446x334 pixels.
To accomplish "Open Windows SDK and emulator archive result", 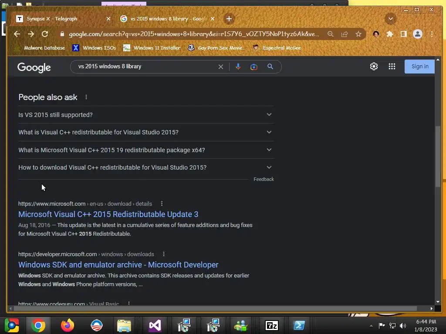I will tap(118, 265).
